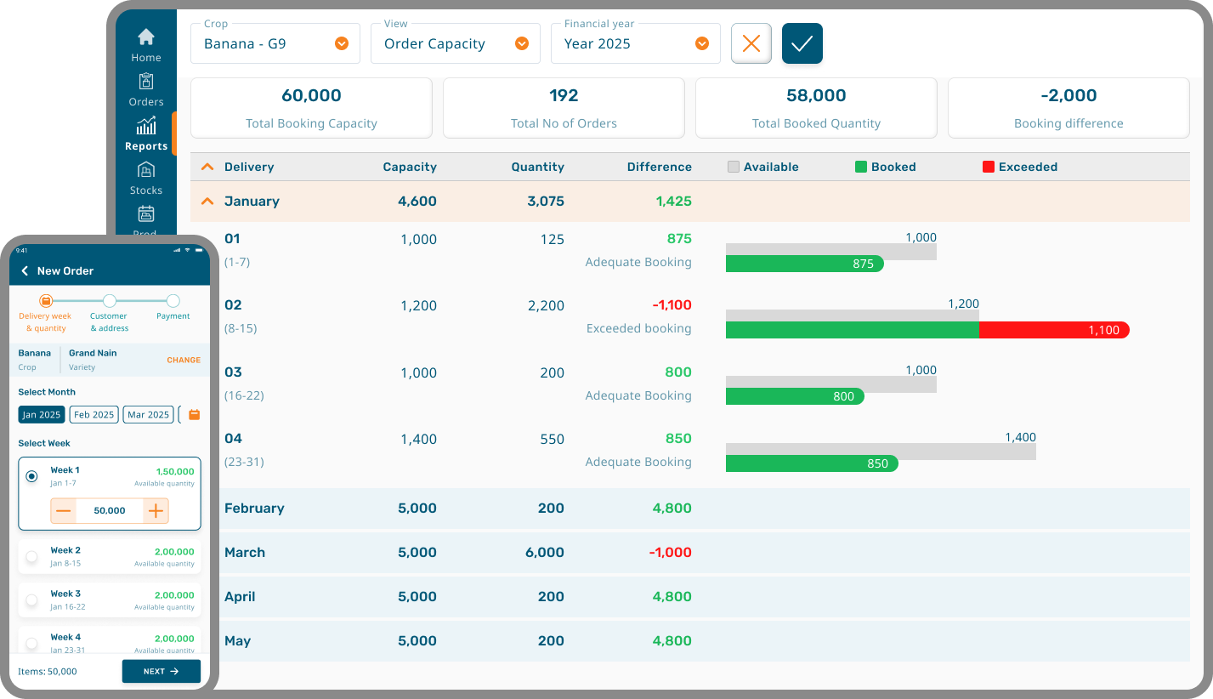
Task: Tap the back arrow beside New Order
Action: 25,270
